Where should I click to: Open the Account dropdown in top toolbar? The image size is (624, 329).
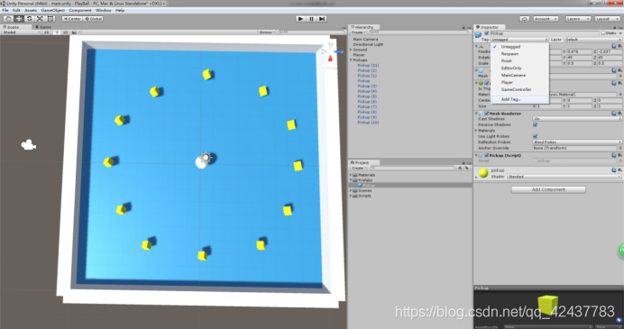tap(546, 19)
